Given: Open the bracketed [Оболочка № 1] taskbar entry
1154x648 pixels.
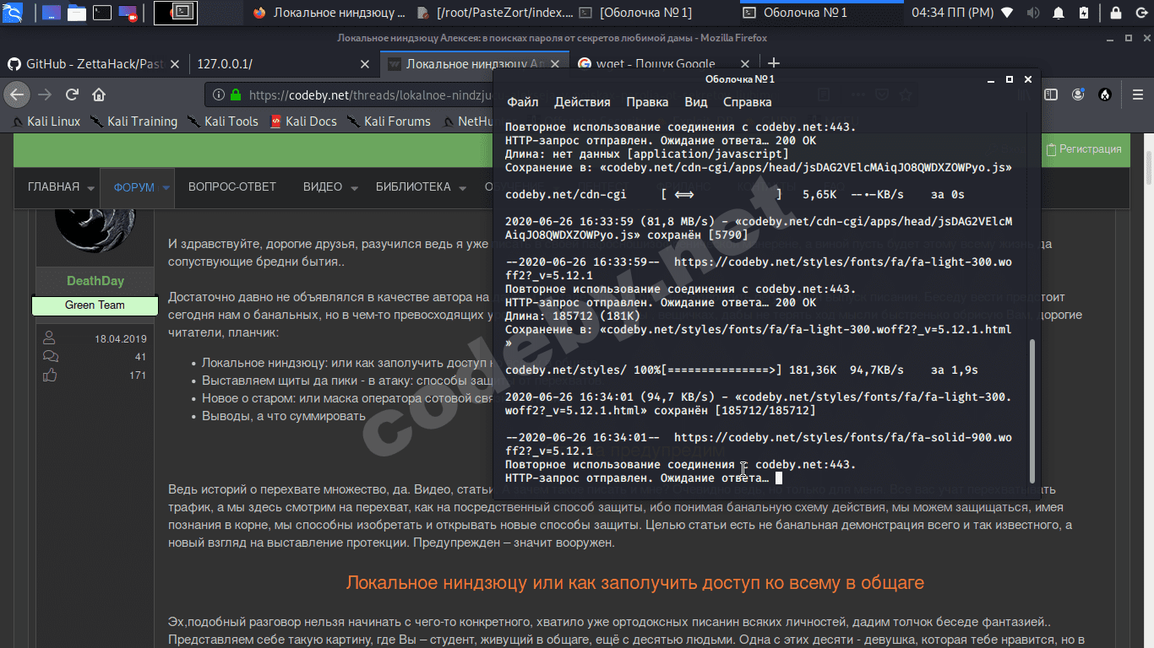Looking at the screenshot, I should 658,13.
